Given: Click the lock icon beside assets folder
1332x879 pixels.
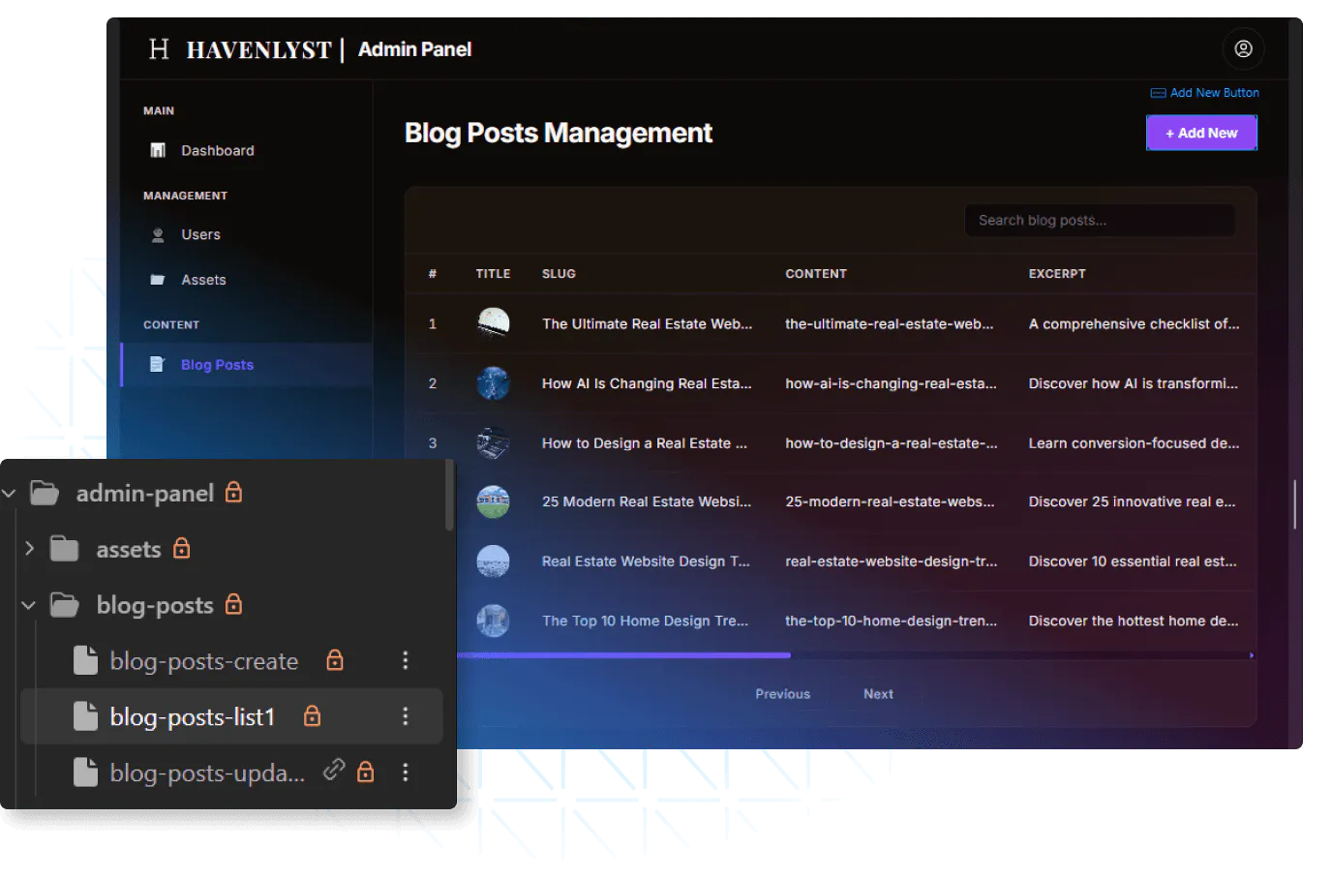Looking at the screenshot, I should click(181, 548).
